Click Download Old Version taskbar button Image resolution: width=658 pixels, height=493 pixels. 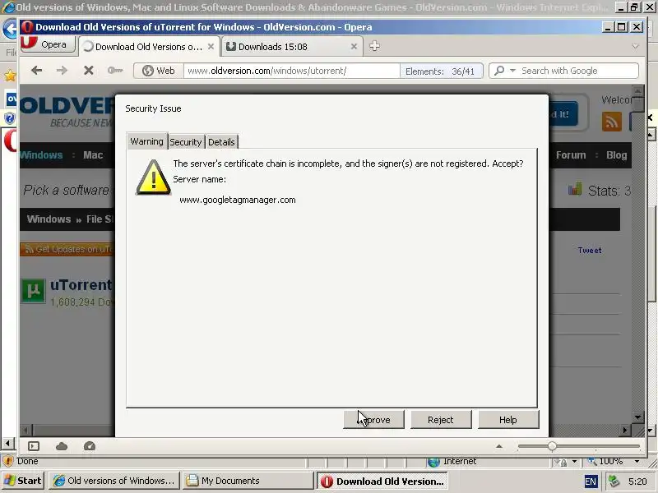click(x=382, y=481)
